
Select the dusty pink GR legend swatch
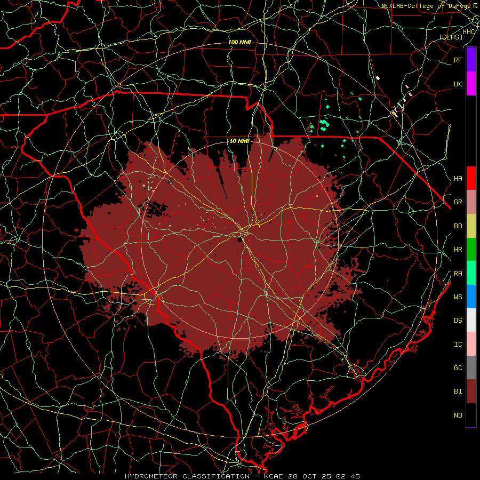[471, 202]
